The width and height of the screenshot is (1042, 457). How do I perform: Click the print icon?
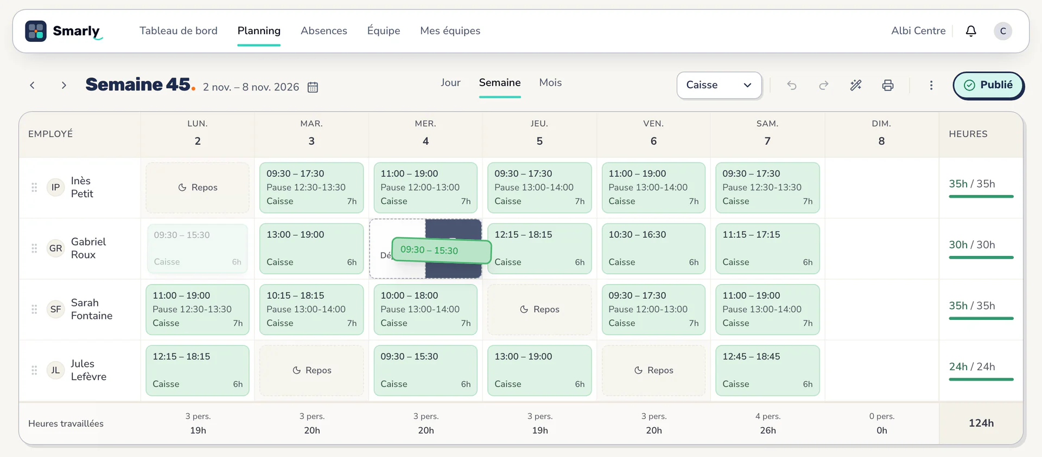(x=888, y=85)
